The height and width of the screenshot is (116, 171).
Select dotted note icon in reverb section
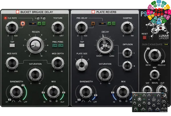pyautogui.click(x=109, y=23)
